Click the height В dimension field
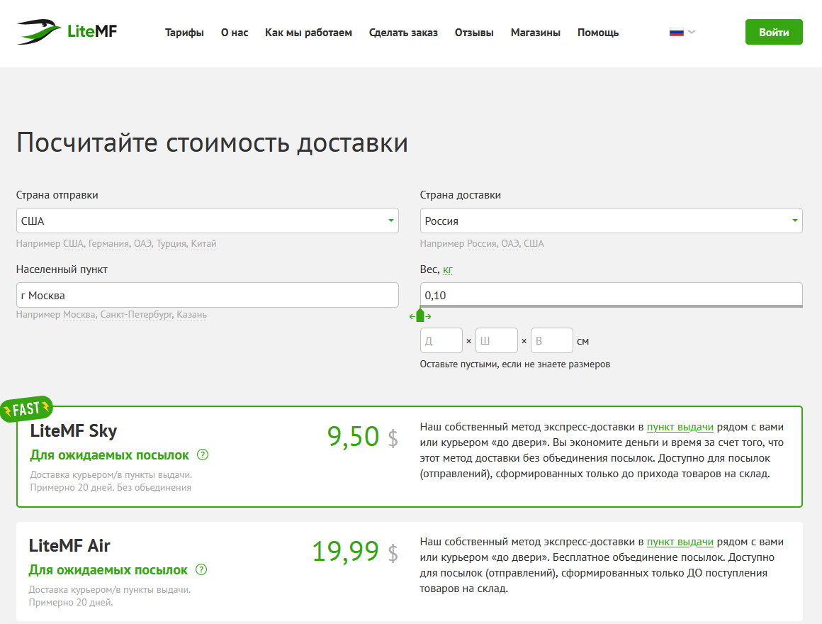Image resolution: width=822 pixels, height=624 pixels. (x=551, y=341)
